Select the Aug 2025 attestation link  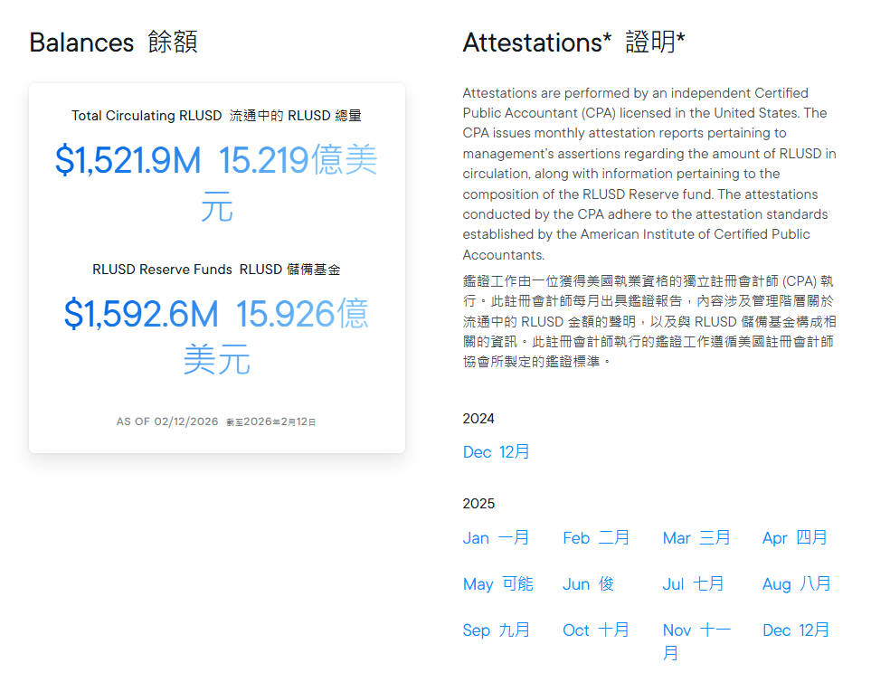[x=796, y=584]
